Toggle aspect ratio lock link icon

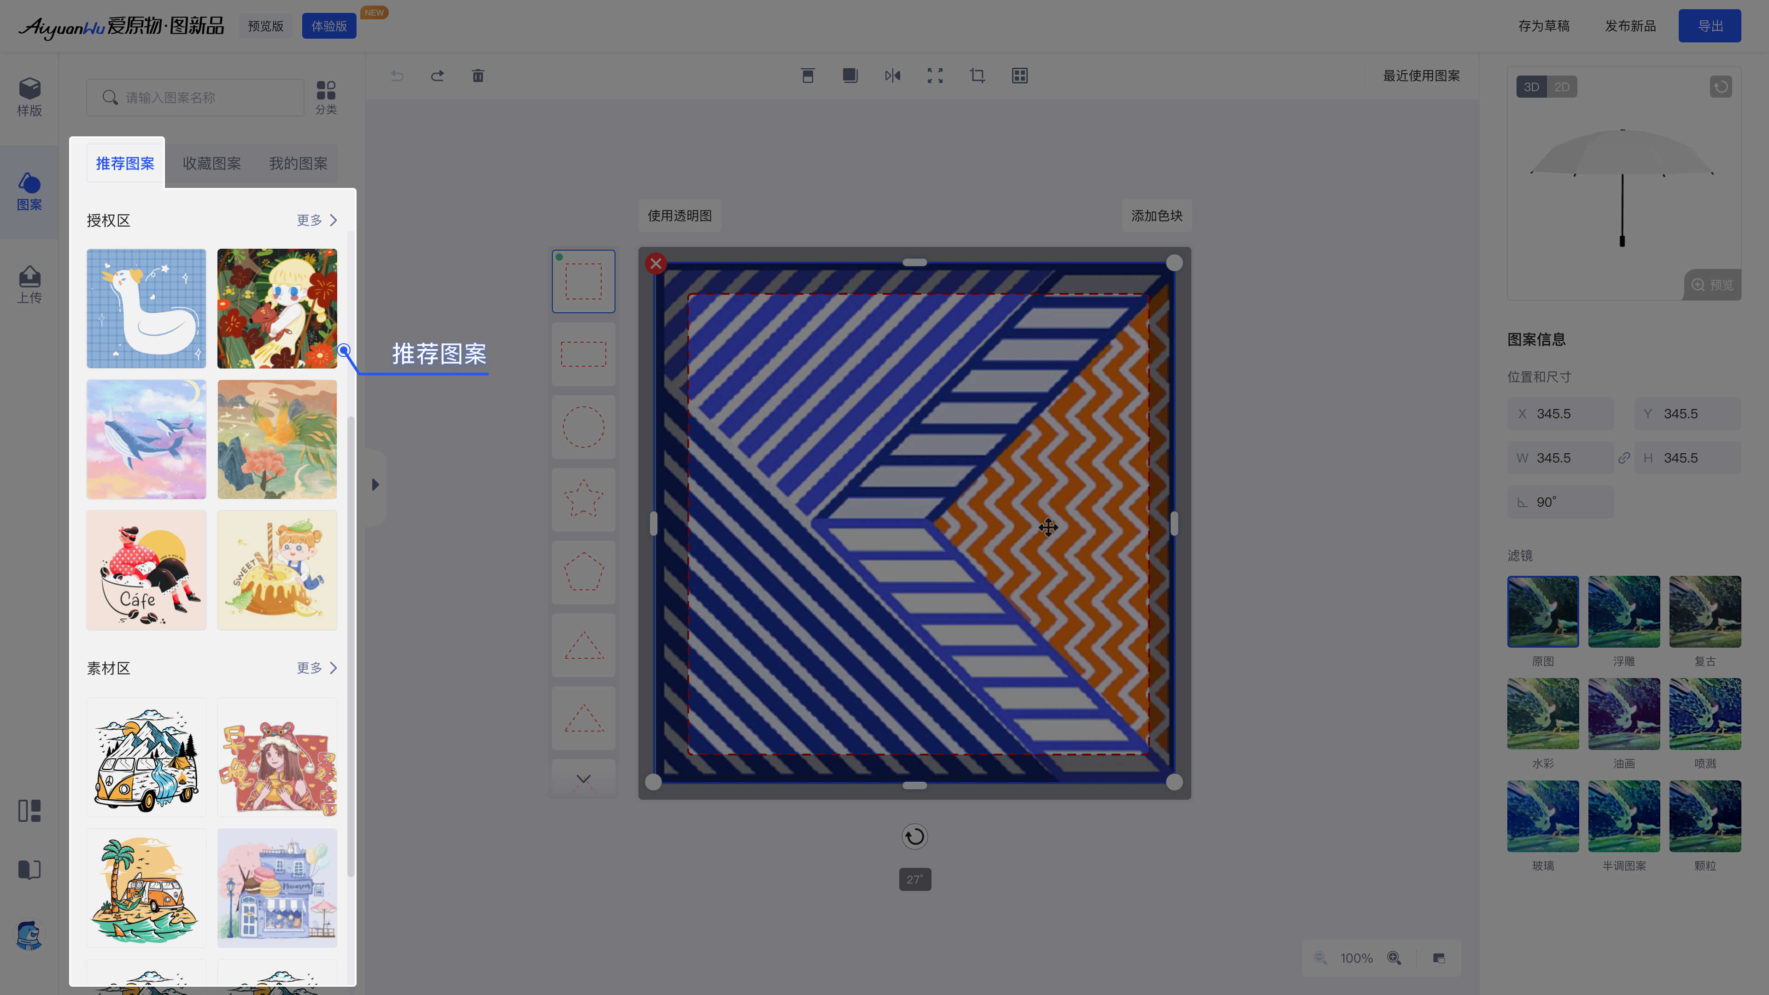point(1624,458)
